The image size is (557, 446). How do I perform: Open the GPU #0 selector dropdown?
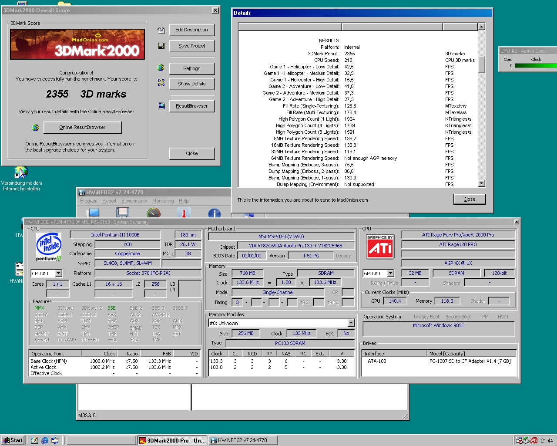coord(390,273)
